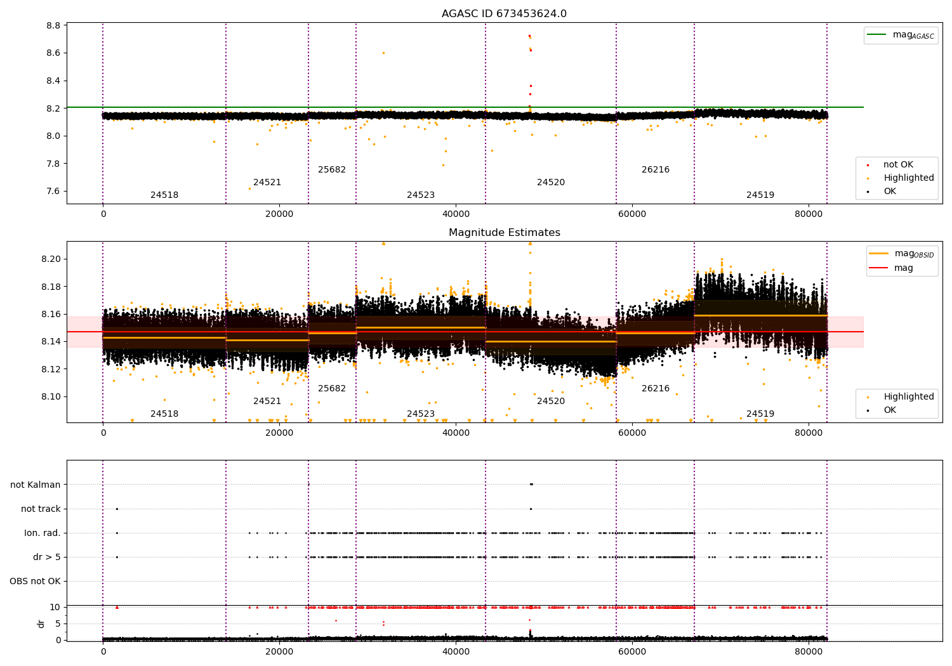Screen dimensions: 952x666
Task: Click the 'dr > 5' axis label
Action: pos(47,557)
